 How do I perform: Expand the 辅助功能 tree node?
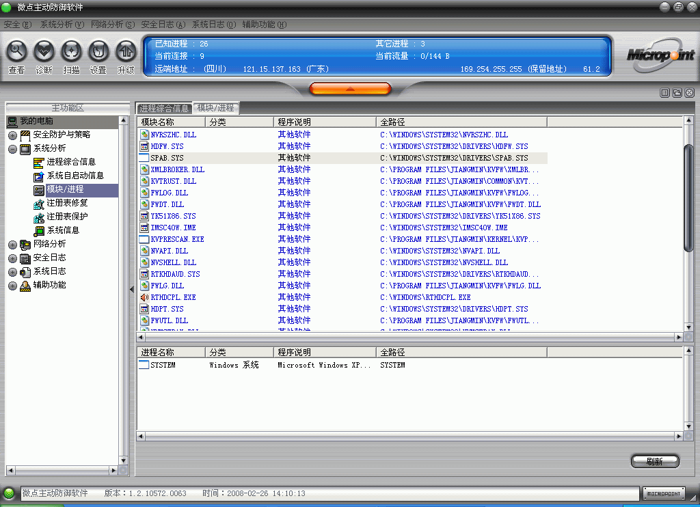(x=12, y=286)
